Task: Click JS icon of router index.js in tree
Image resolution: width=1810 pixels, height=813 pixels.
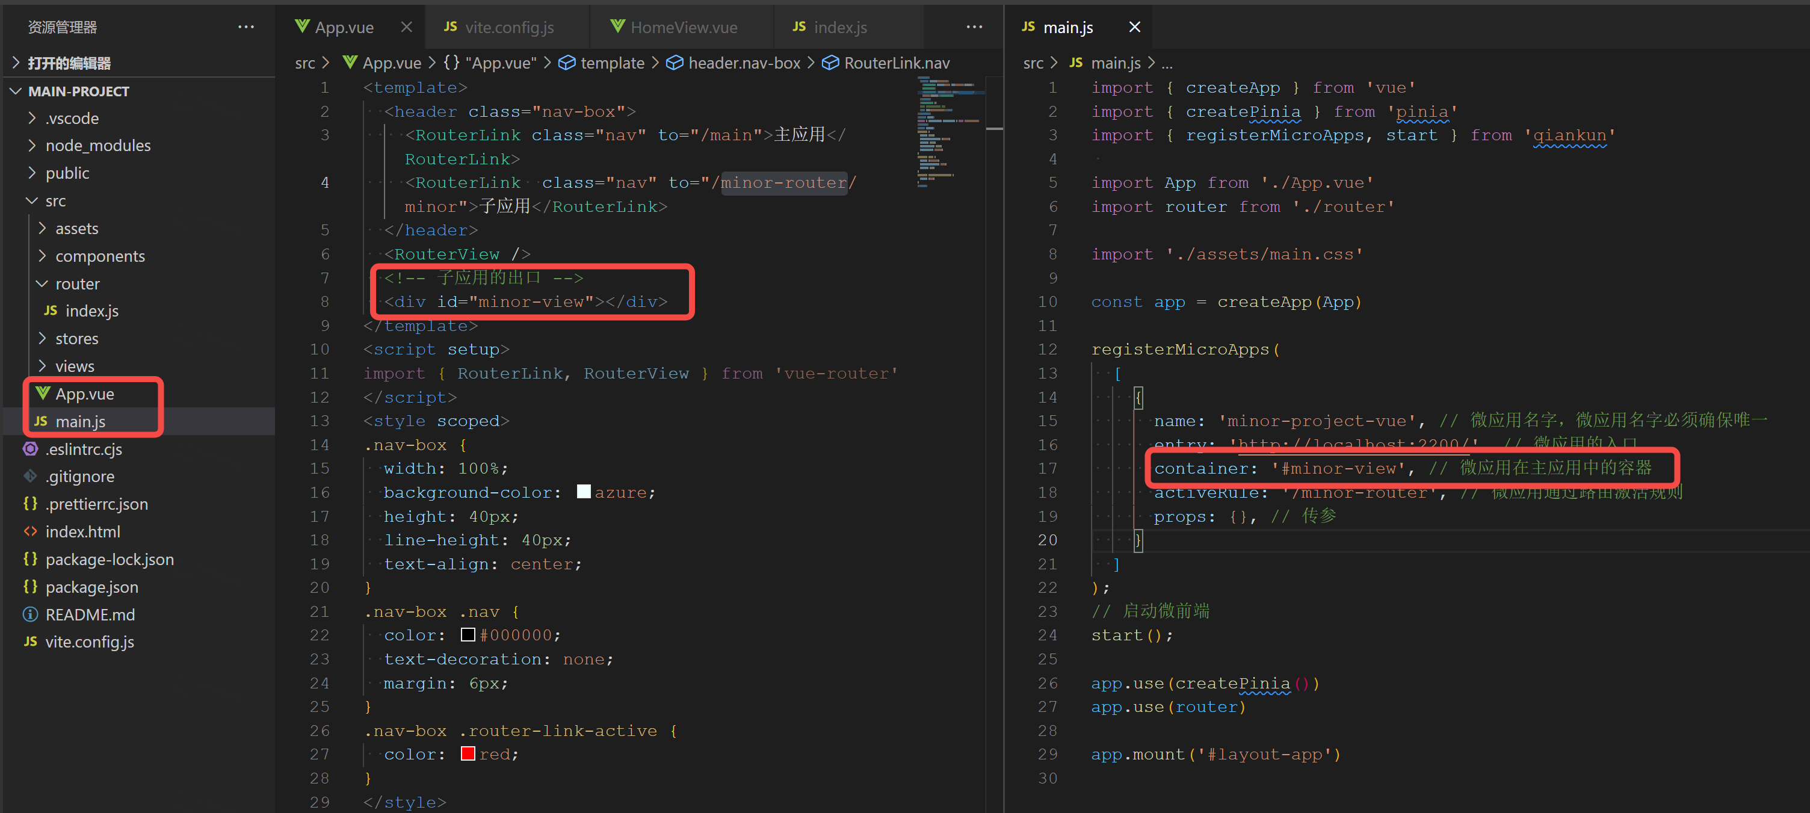Action: [51, 311]
